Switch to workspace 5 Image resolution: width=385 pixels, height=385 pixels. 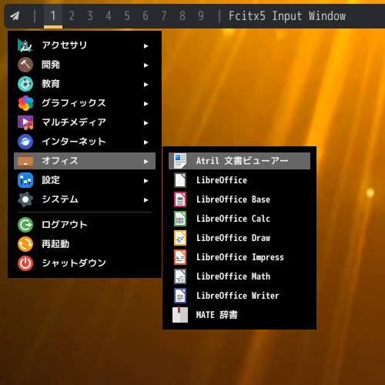pos(127,16)
